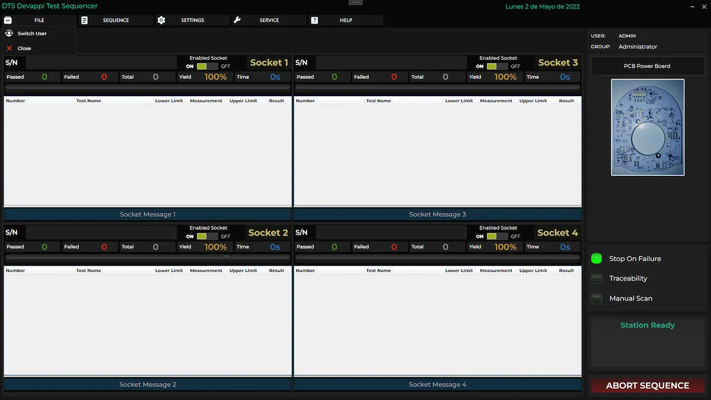Click the date Lunes 2 de Mayo de 2022
Viewport: 711px width, 400px height.
(543, 7)
